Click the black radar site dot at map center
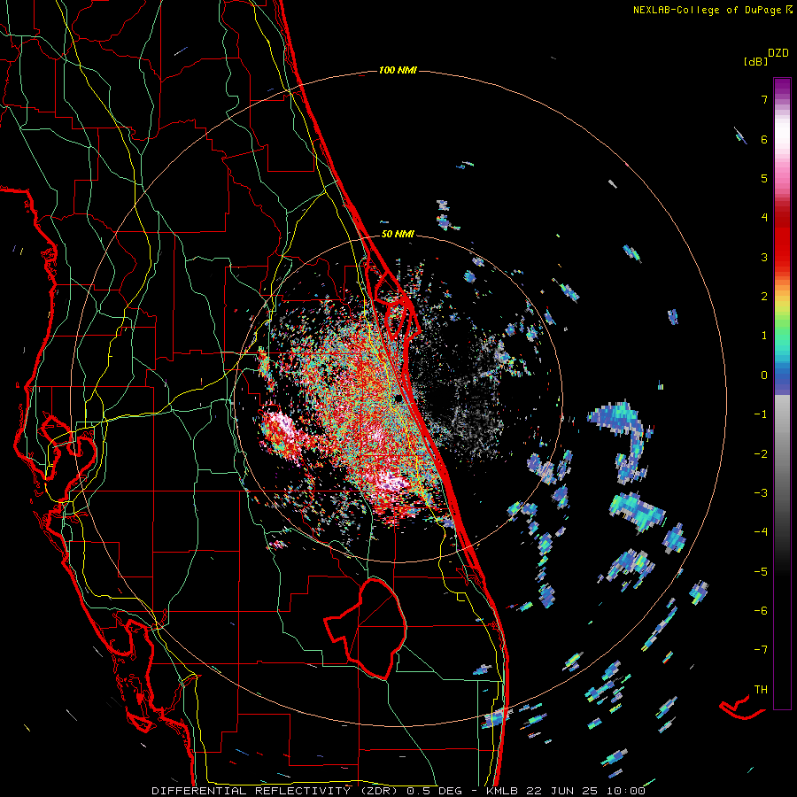 pos(398,399)
